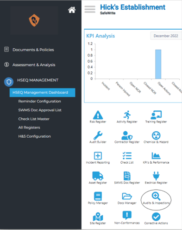Open the Risk Register icon
182x230 pixels.
(x=98, y=115)
